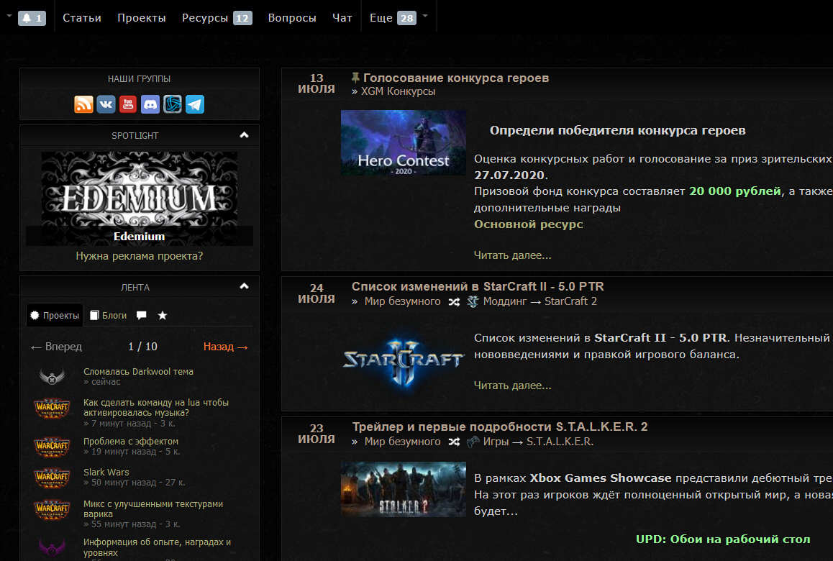Open the dropdown arrow left of bell
The image size is (833, 561).
point(9,17)
